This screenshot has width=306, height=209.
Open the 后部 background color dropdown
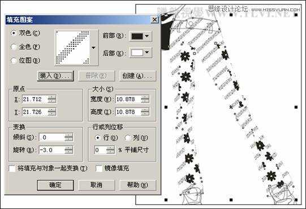[147, 52]
